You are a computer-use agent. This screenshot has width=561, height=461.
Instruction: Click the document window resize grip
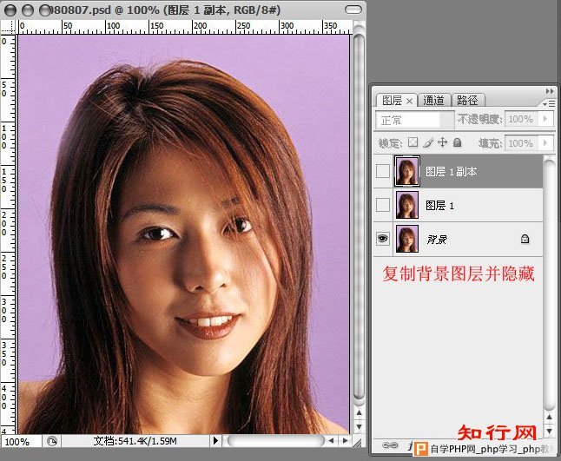tap(358, 442)
